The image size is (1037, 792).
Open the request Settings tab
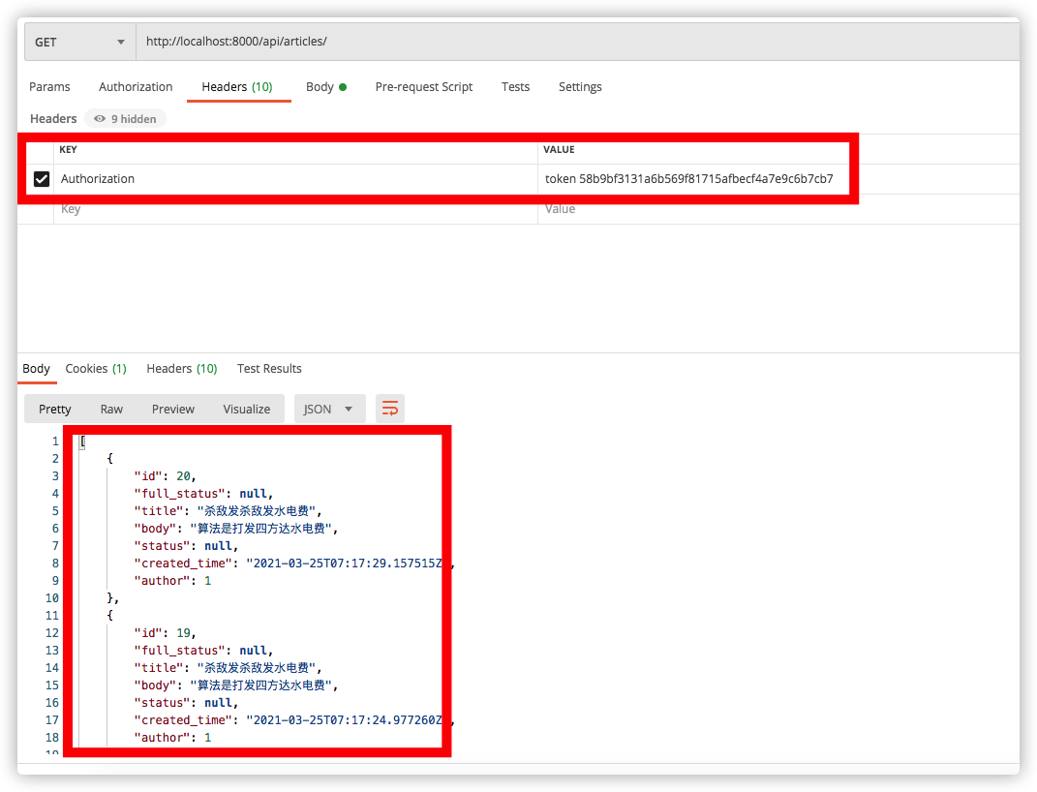click(x=580, y=87)
